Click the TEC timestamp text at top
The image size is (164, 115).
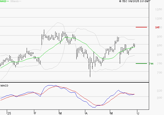point(135,2)
